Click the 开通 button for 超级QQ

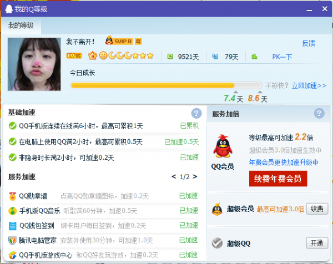point(317,243)
